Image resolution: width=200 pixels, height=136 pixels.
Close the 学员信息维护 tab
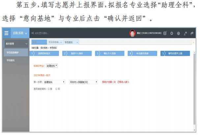[61, 43]
